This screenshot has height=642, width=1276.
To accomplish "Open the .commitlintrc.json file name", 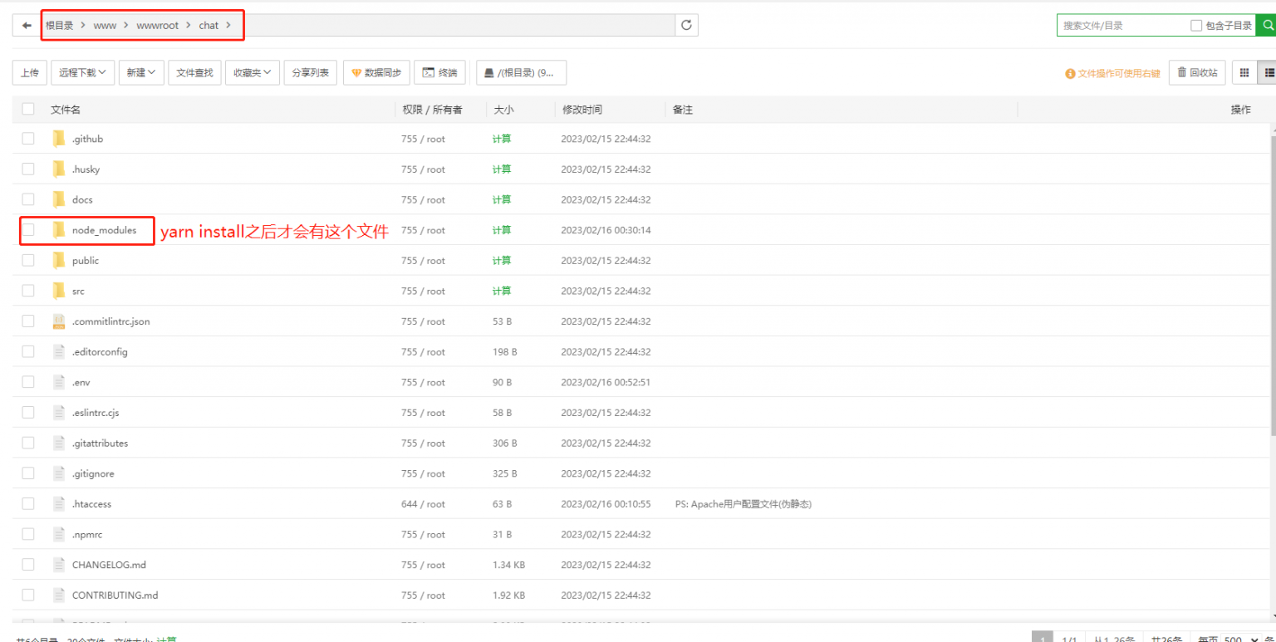I will (x=111, y=321).
